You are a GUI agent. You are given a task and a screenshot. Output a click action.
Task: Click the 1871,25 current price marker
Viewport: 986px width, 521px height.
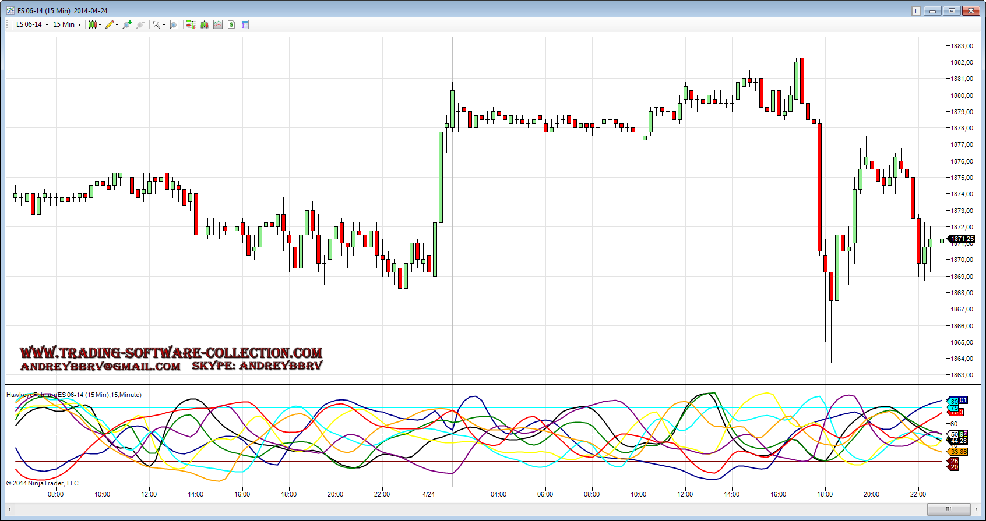[962, 239]
